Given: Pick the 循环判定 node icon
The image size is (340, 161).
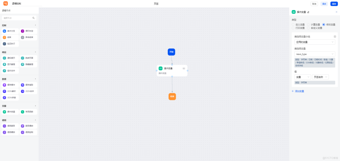Looking at the screenshot, I should click(23, 31).
